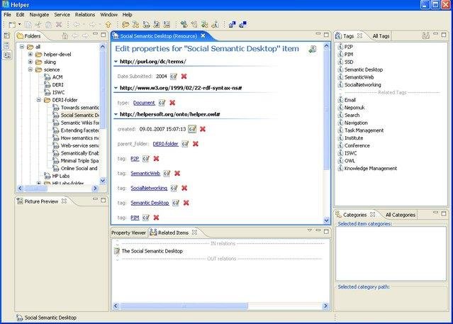The image size is (453, 324).
Task: Open the File menu
Action: (7, 14)
